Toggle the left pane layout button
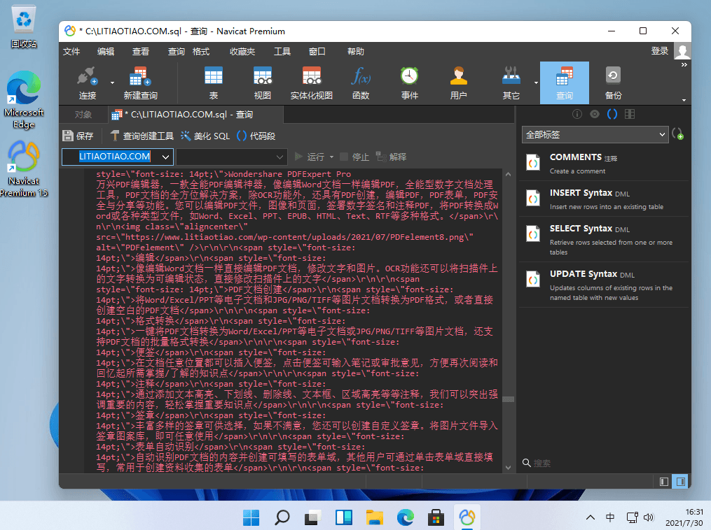Screen dimensions: 711x530 tap(664, 482)
